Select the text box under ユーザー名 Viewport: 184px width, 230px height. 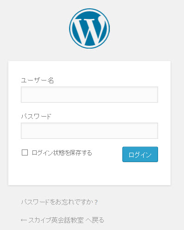tap(89, 94)
